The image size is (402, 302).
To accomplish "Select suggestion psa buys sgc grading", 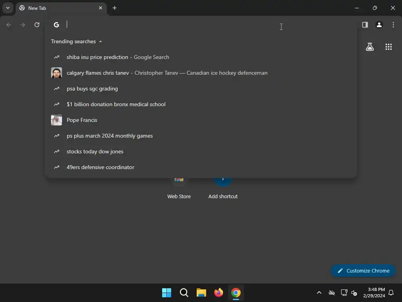I will [x=201, y=88].
